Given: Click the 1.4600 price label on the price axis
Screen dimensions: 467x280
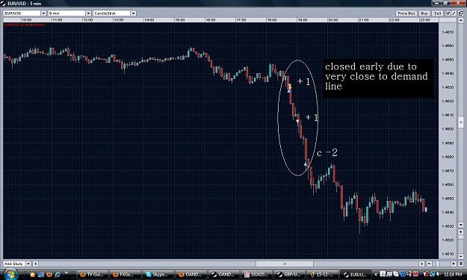Looking at the screenshot, I should pyautogui.click(x=448, y=129).
